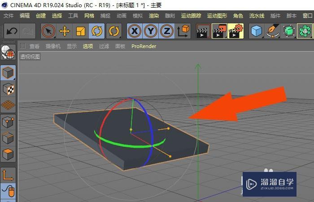Open the 创建 menu
This screenshot has width=314, height=202.
click(41, 16)
